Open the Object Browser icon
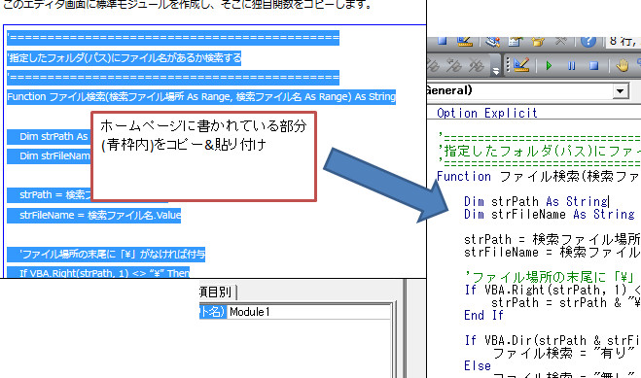 [539, 41]
